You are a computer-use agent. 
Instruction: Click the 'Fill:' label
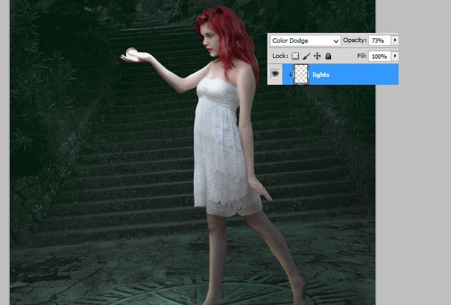tap(362, 56)
